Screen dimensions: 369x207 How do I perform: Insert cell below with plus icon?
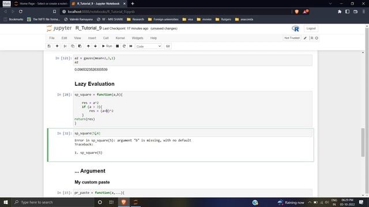[57, 46]
